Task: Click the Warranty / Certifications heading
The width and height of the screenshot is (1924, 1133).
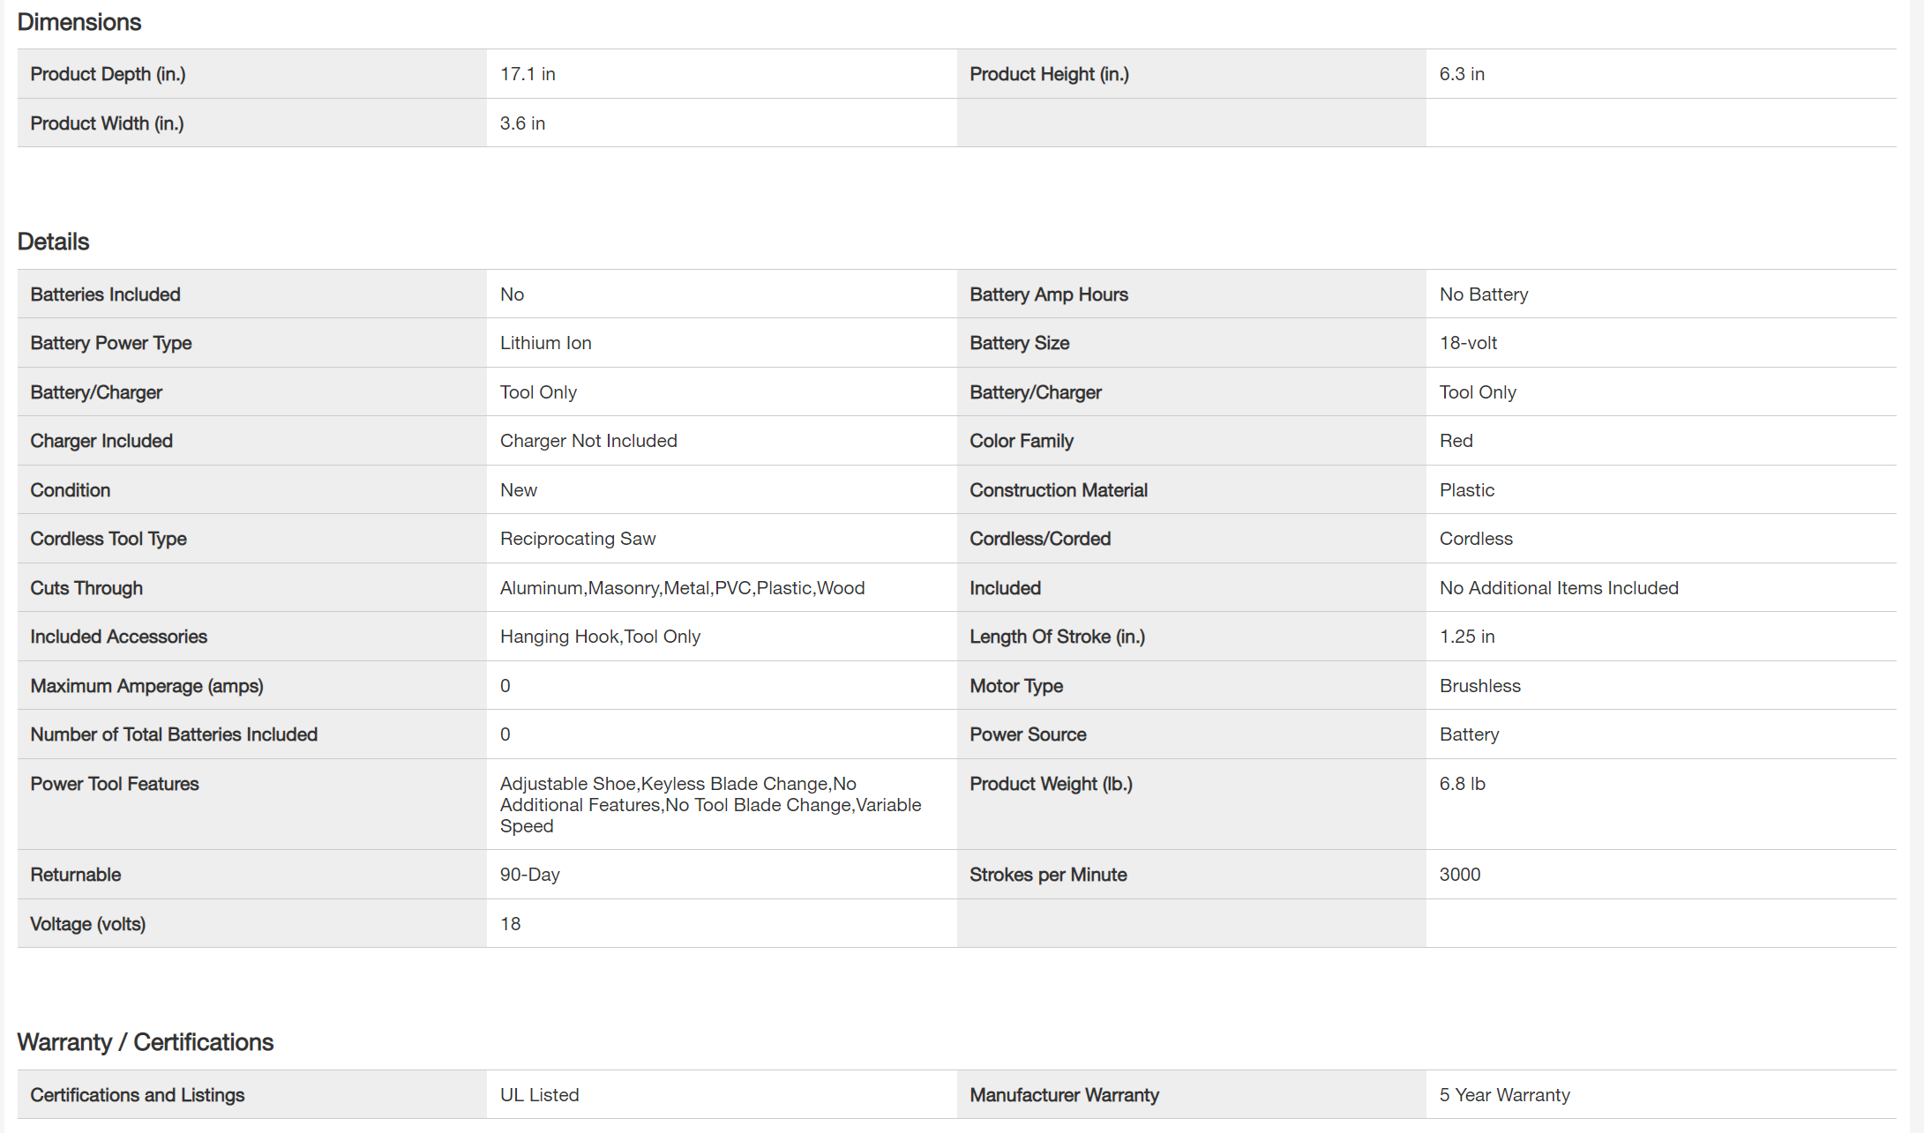Action: [146, 1042]
